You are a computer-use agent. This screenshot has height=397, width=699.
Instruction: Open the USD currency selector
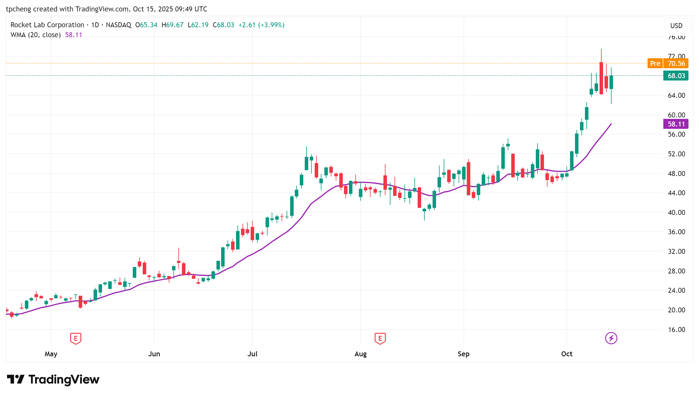[676, 26]
